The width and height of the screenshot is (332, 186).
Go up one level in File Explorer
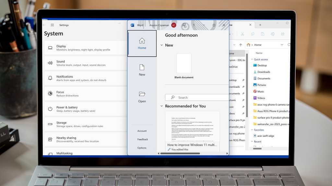point(241,45)
